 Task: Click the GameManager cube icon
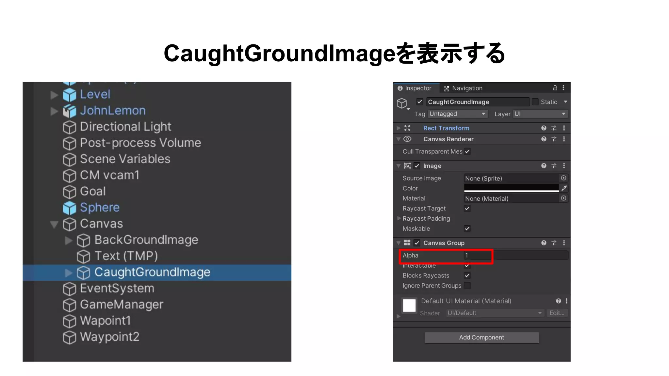[69, 305]
